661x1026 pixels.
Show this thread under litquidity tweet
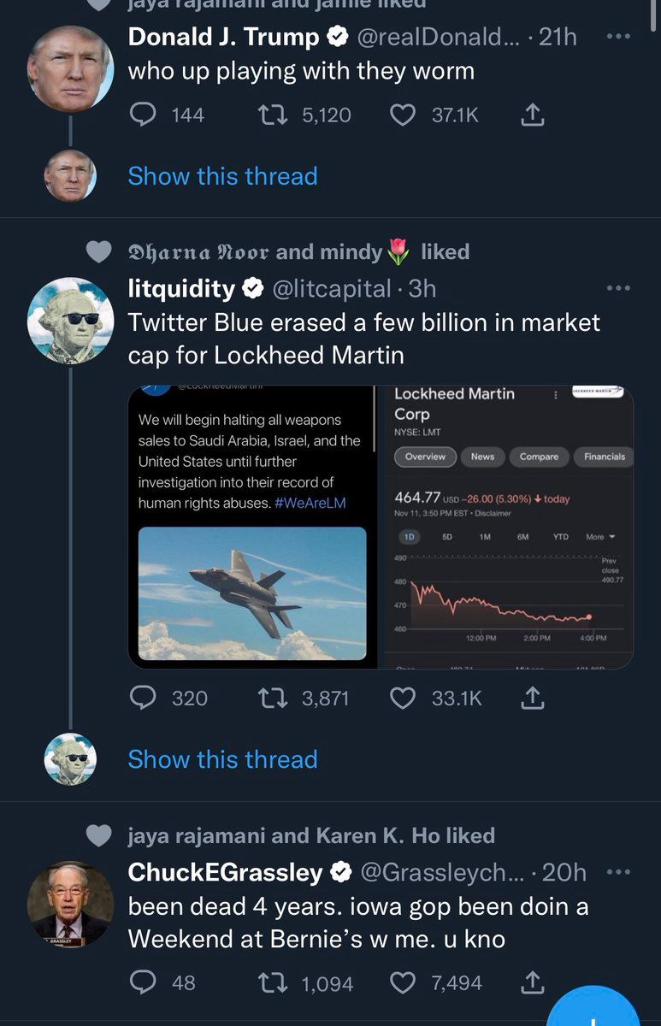(x=222, y=759)
